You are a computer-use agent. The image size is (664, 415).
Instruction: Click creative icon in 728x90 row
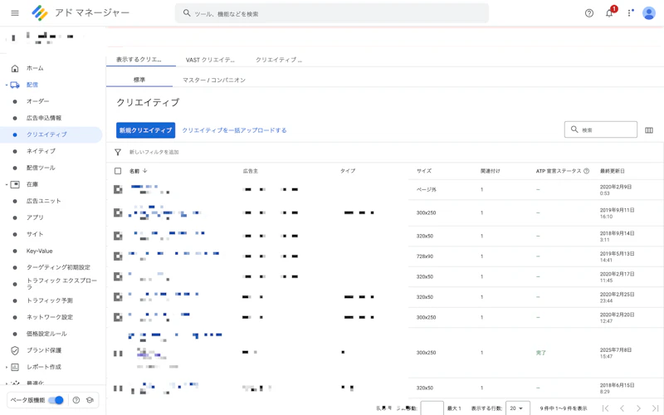tap(118, 256)
